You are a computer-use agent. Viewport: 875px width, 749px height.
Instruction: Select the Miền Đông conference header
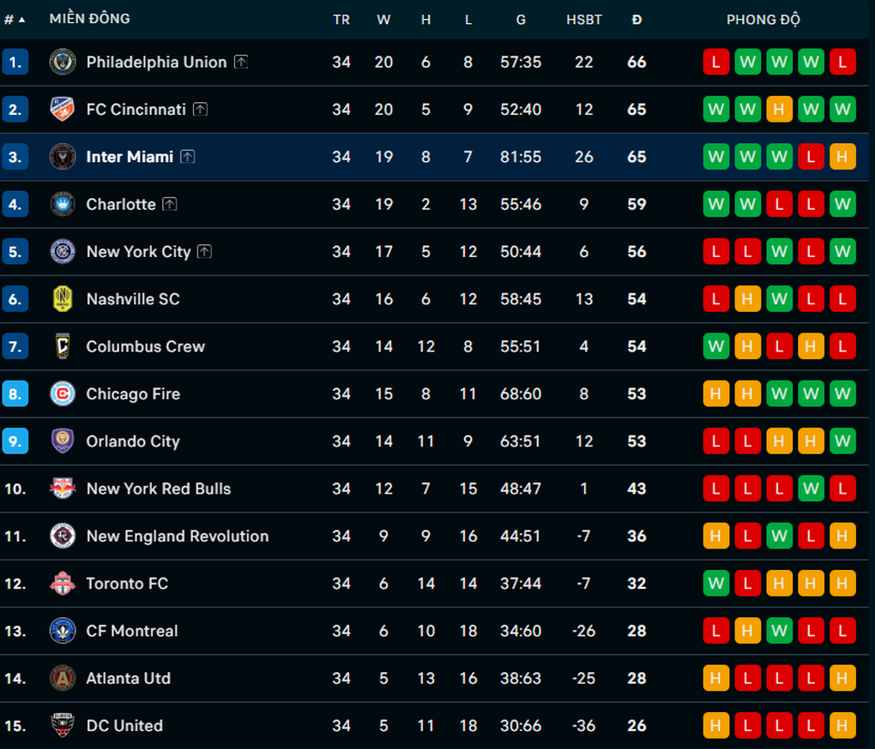[x=90, y=19]
